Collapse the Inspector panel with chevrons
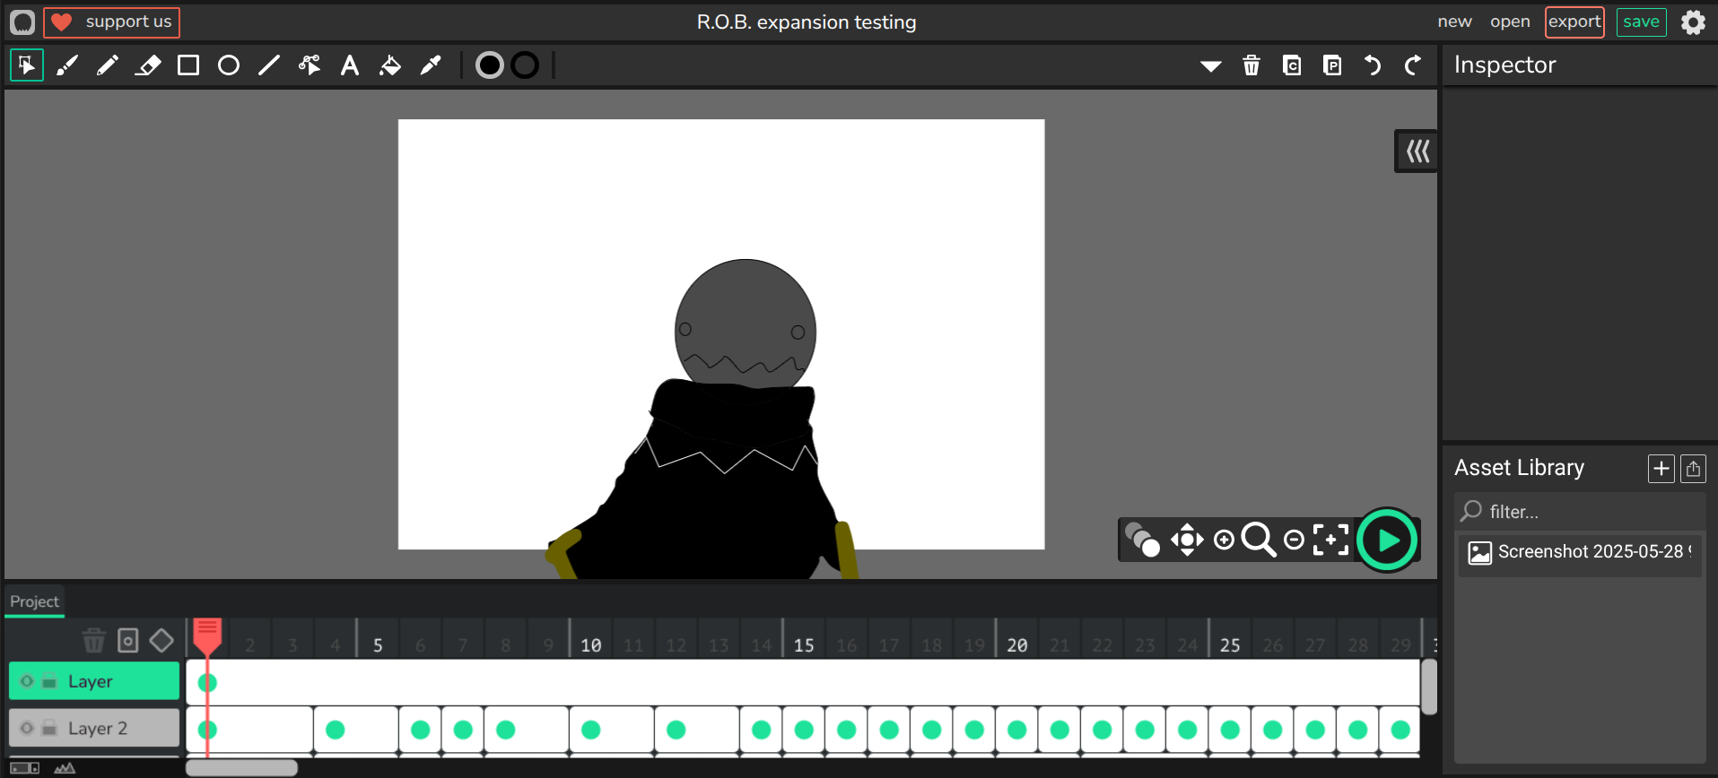The width and height of the screenshot is (1718, 778). point(1417,151)
